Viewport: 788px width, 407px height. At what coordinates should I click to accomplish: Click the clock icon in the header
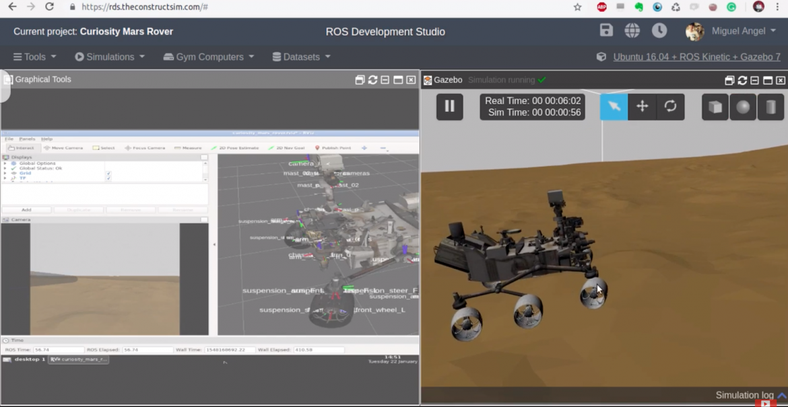coord(659,30)
